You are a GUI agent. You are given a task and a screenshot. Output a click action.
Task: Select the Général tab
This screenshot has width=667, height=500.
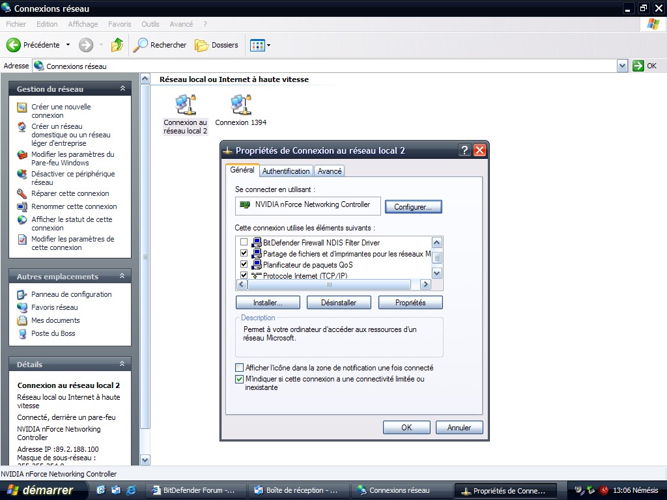point(242,170)
